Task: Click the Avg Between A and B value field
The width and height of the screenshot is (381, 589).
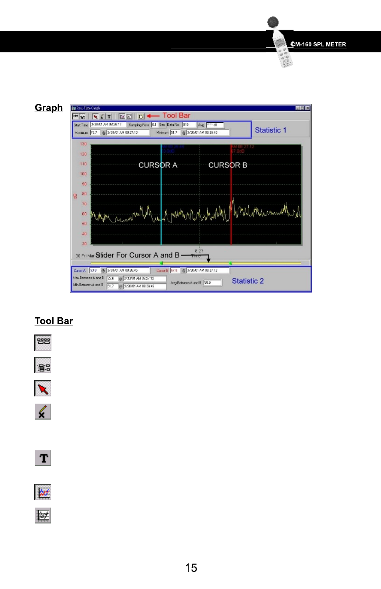Action: coord(212,283)
